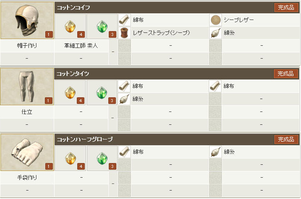Viewport: 301px width, 199px height.
Task: Click 完成品 button for コットンハーフグローブ
Action: (x=286, y=139)
